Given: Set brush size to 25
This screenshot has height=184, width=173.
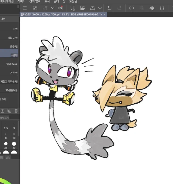Looking at the screenshot, I should point(6,145).
